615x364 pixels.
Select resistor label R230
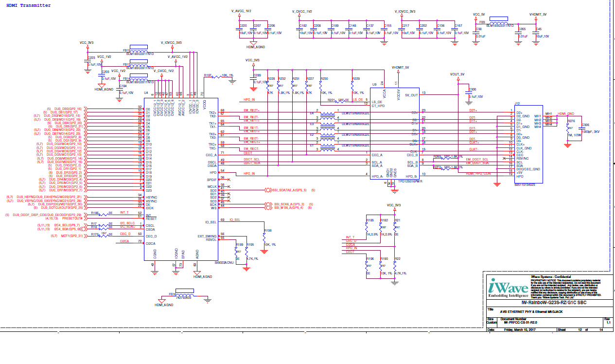click(324, 78)
